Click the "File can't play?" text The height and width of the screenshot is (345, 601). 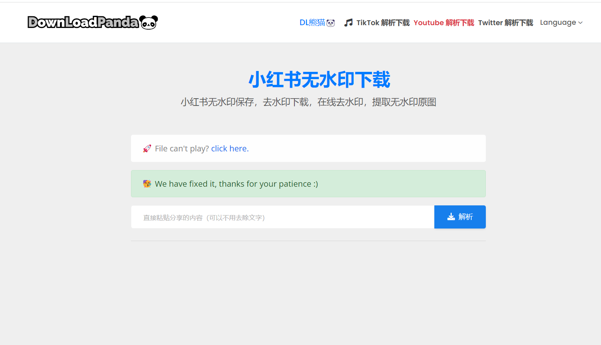[182, 149]
